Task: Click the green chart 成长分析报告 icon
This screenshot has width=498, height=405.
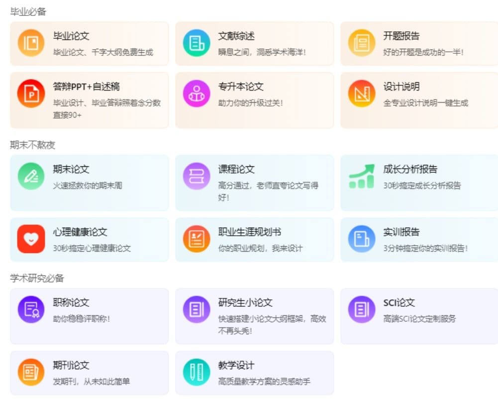Action: (x=361, y=176)
